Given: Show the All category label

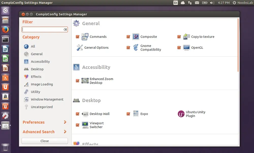Looking at the screenshot, I should (x=33, y=46).
